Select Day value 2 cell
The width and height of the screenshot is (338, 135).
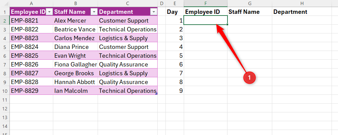(175, 29)
